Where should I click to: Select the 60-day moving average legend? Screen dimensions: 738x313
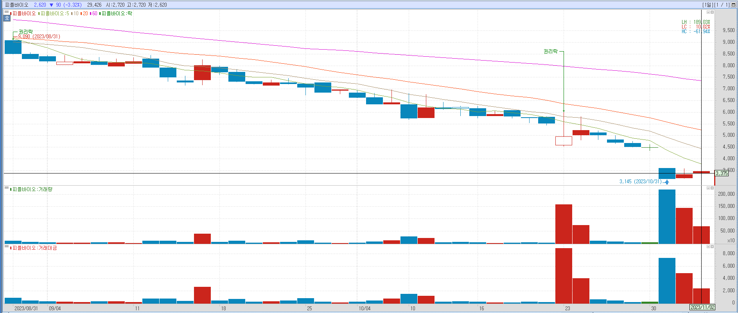pos(94,14)
